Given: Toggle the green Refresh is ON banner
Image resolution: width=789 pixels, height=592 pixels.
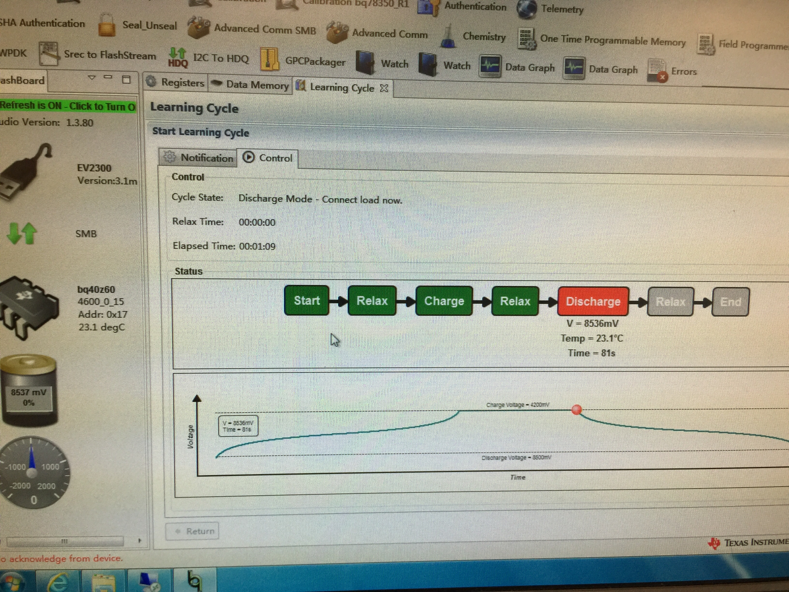Looking at the screenshot, I should click(x=68, y=106).
